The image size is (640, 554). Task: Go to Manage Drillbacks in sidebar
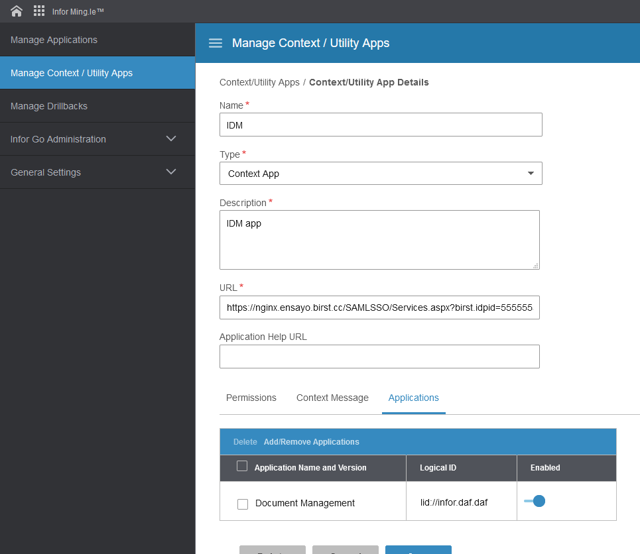pos(49,106)
